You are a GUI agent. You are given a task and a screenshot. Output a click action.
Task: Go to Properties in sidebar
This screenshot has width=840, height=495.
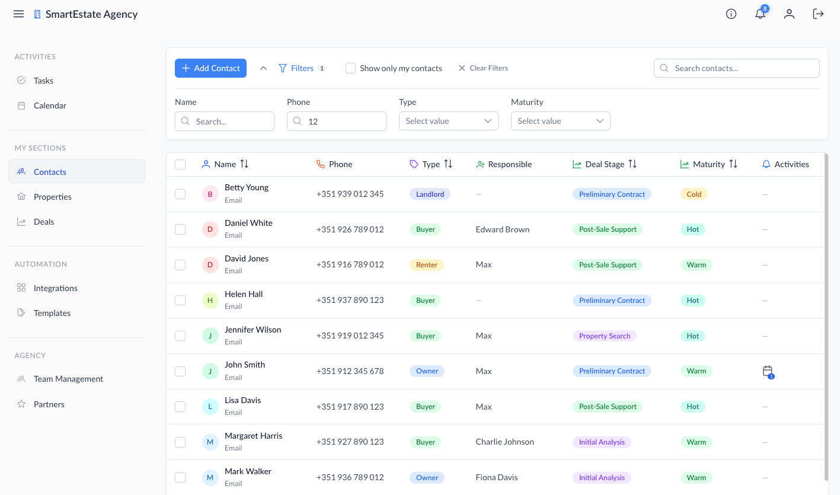click(x=52, y=197)
